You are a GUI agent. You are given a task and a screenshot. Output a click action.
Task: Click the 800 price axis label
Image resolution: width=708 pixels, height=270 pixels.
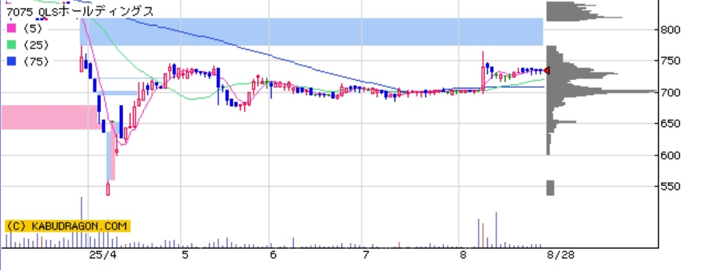click(671, 29)
